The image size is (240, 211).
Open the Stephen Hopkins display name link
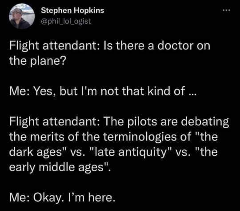click(x=72, y=10)
